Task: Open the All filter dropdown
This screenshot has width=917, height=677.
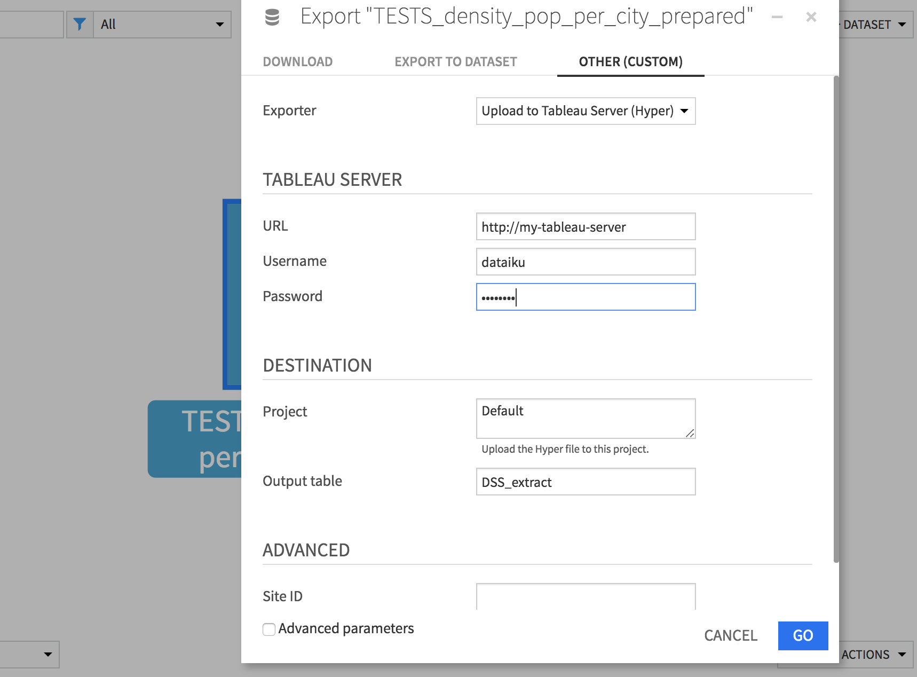Action: pyautogui.click(x=162, y=24)
